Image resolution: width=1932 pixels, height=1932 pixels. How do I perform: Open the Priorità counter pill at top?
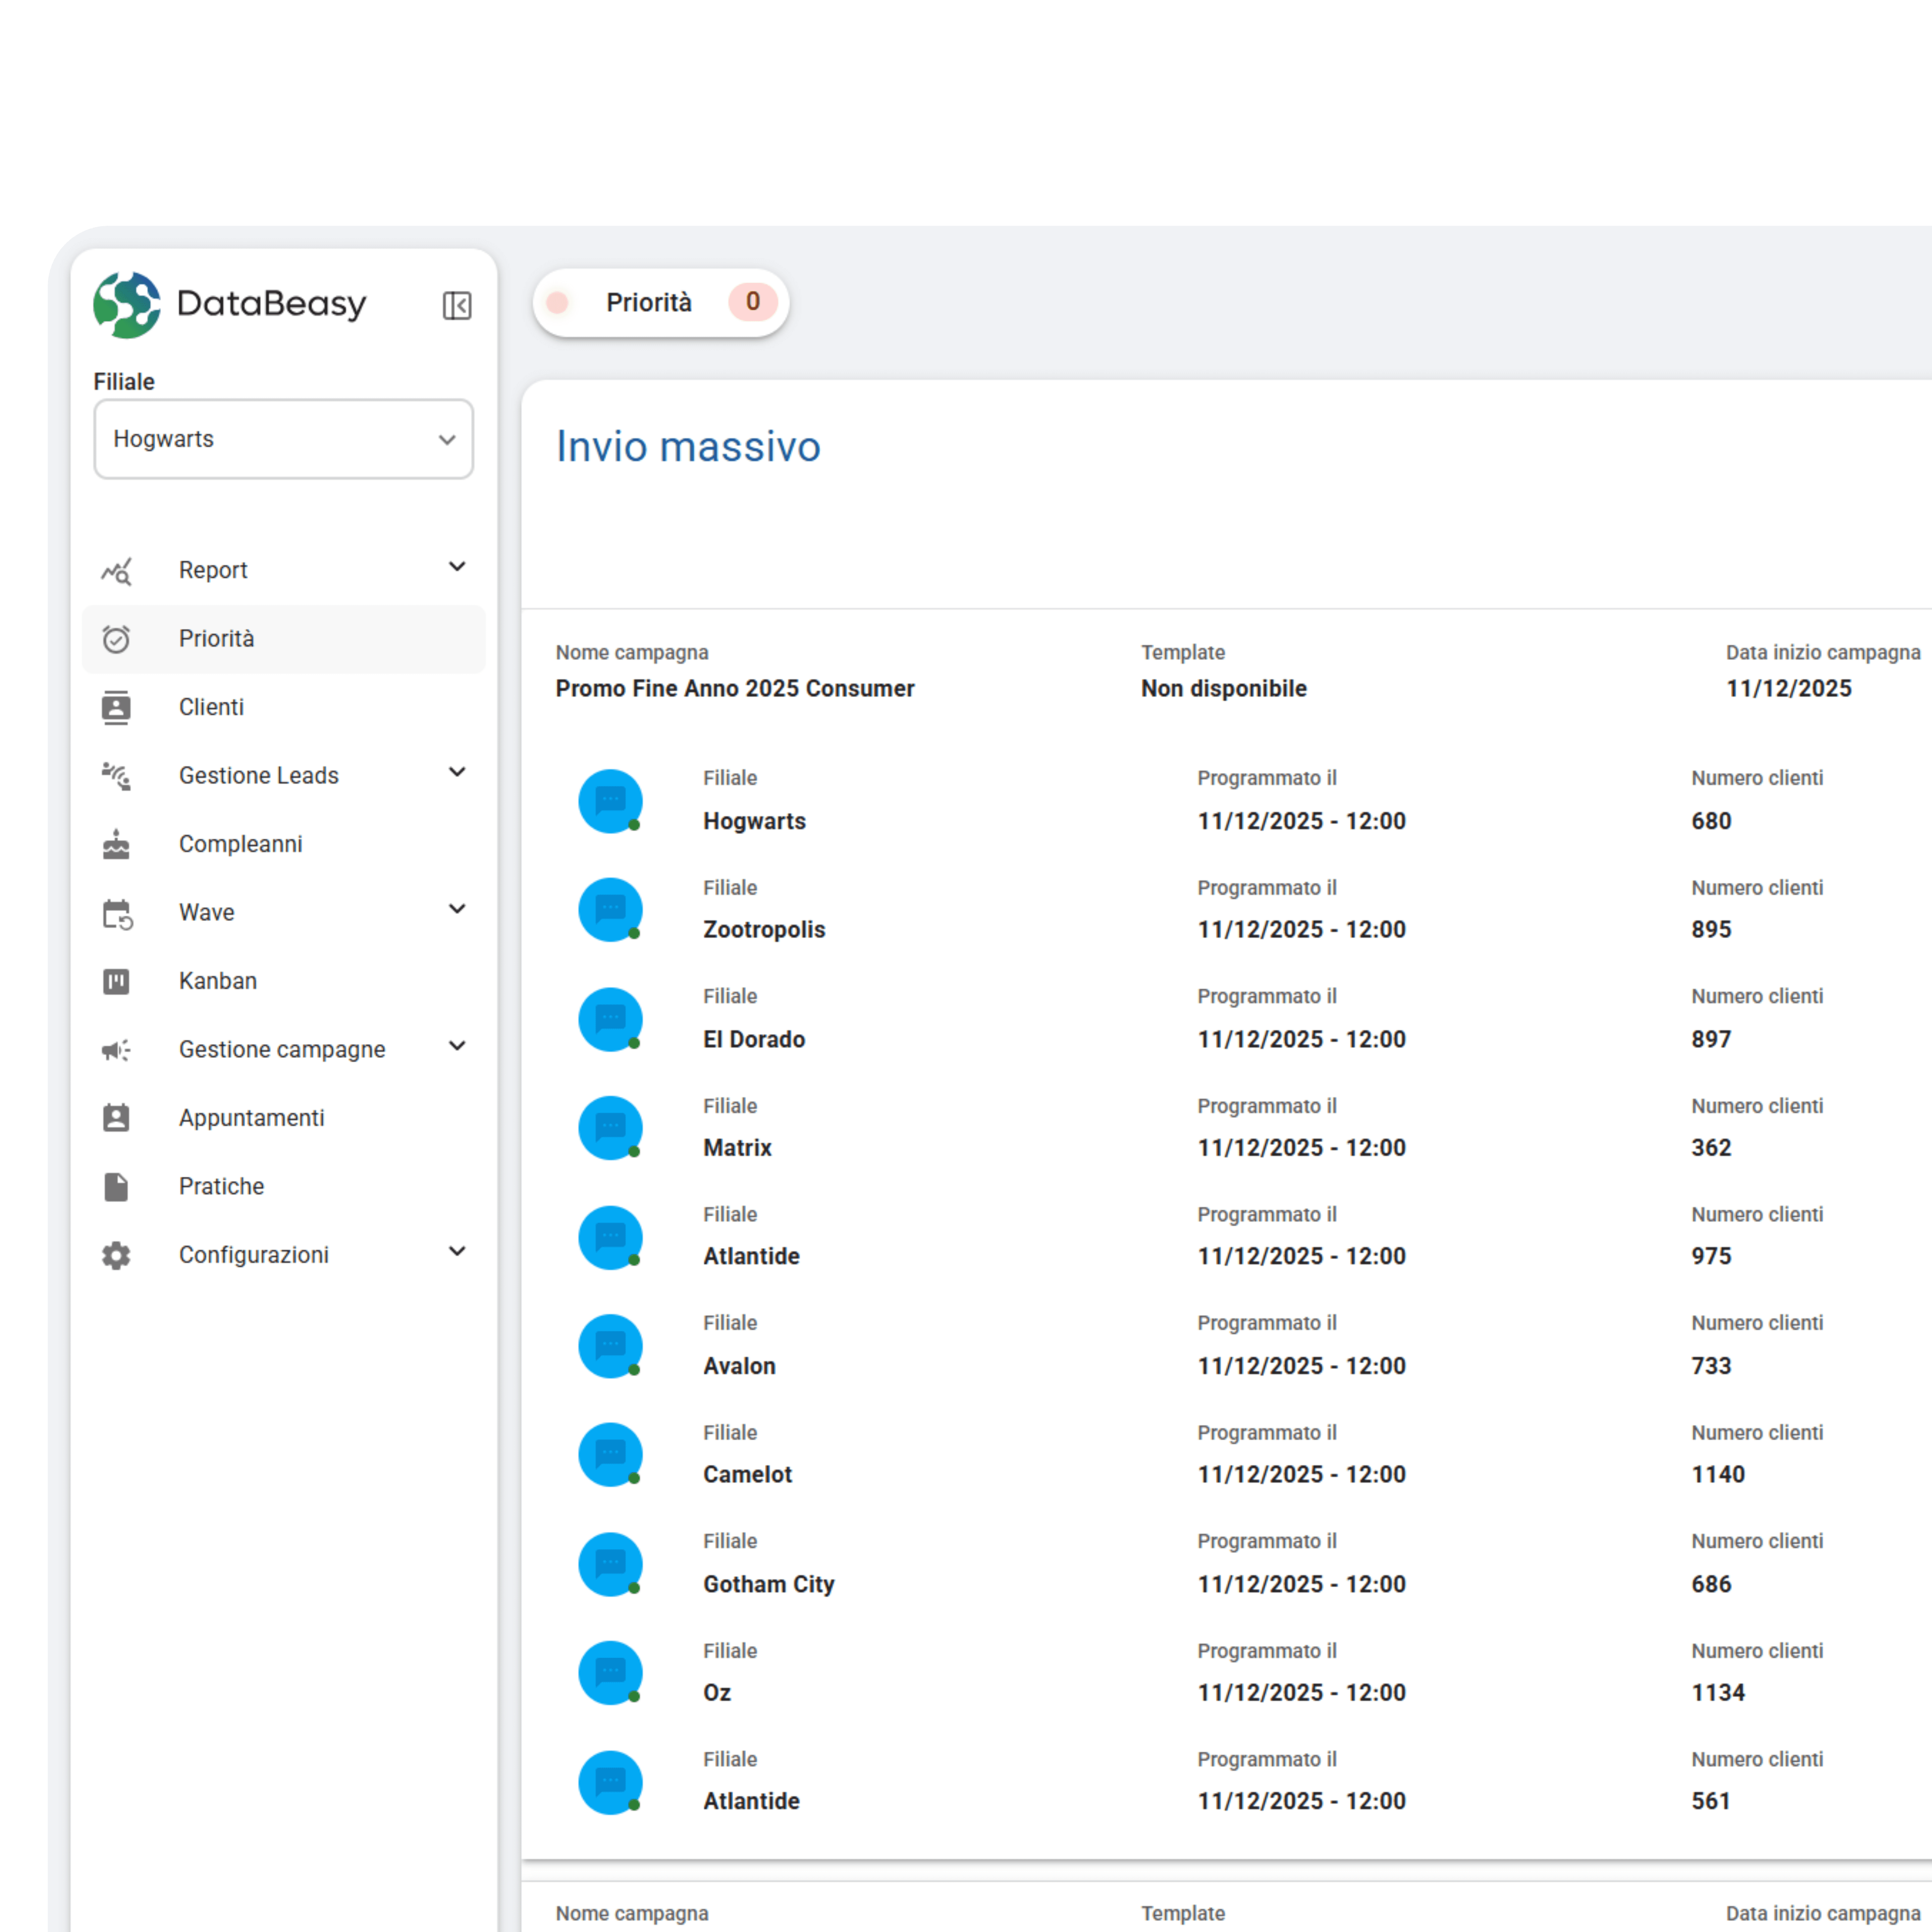tap(660, 302)
